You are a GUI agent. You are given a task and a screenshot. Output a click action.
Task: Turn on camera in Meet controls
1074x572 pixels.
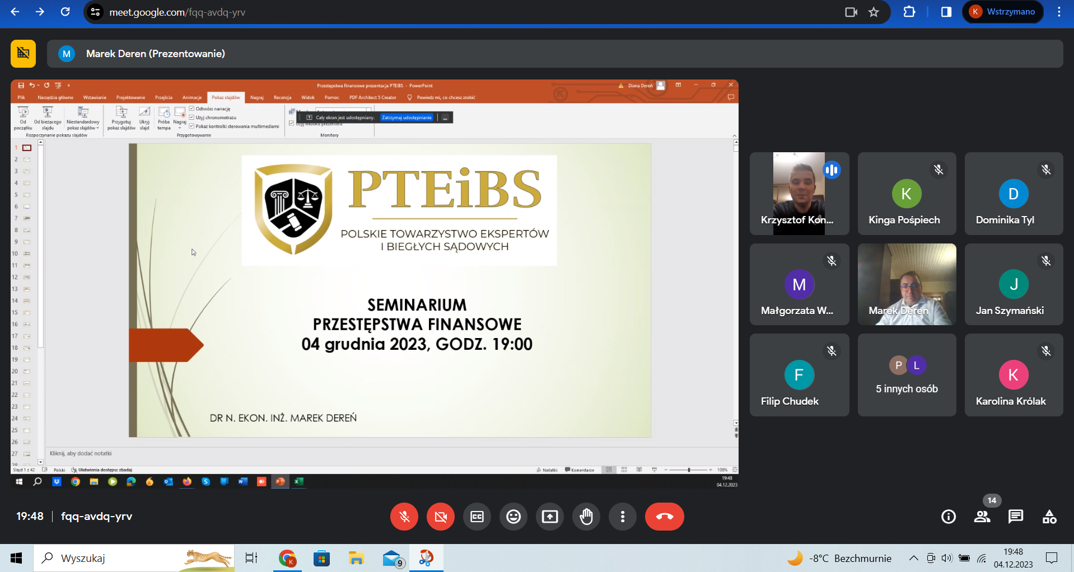tap(441, 517)
